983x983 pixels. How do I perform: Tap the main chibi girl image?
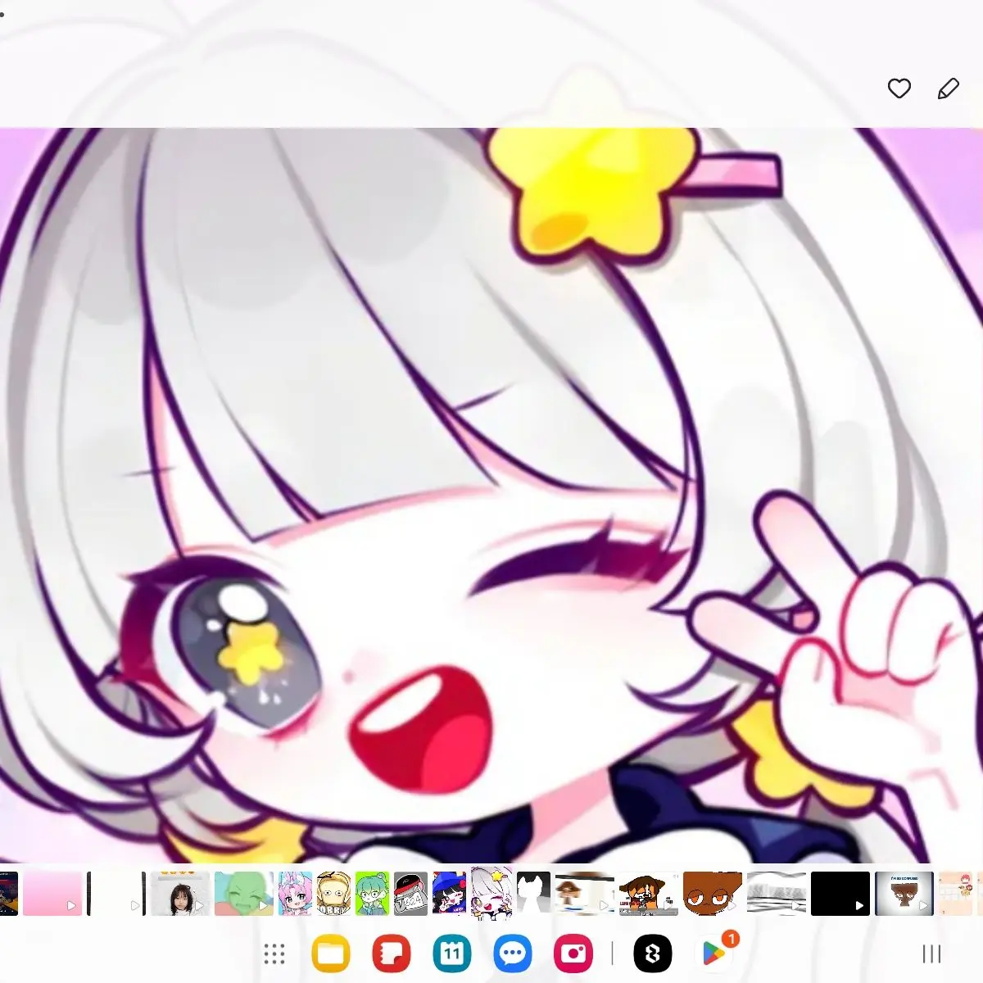[491, 491]
